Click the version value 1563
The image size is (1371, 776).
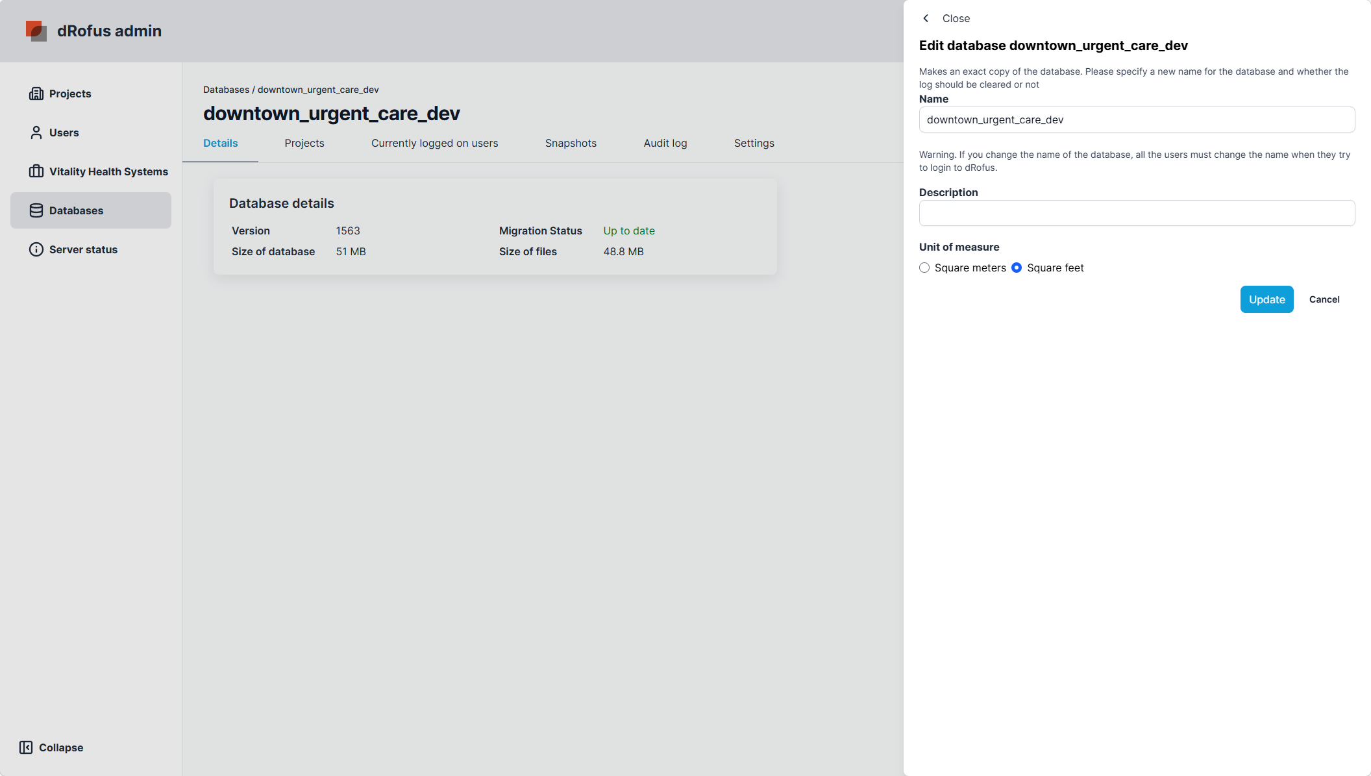348,231
